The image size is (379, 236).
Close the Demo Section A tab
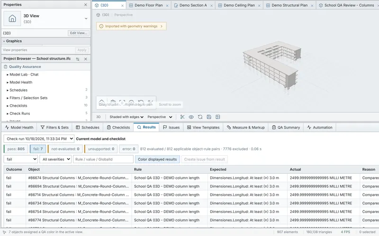coord(211,6)
